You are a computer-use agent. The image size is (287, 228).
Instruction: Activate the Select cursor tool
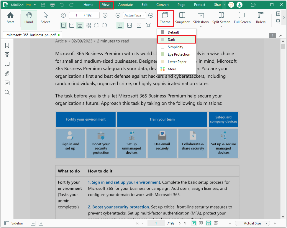(45, 18)
